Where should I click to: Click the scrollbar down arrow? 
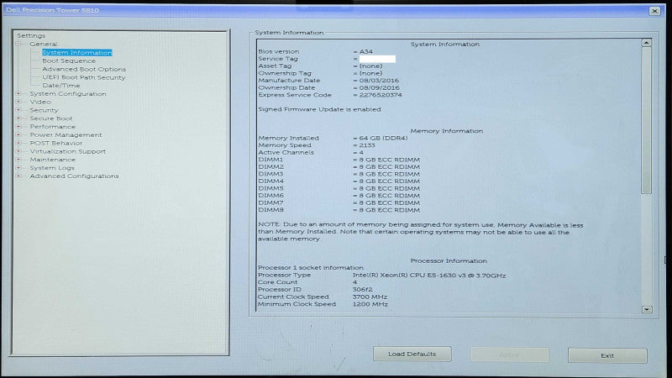pos(647,309)
